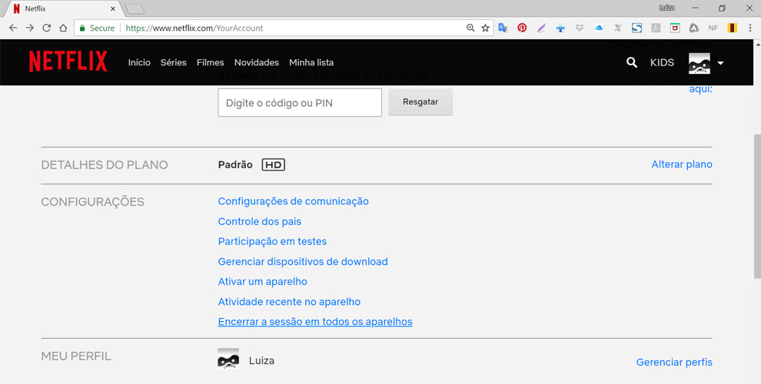The width and height of the screenshot is (761, 384).
Task: Click the Padrão plan name
Action: 235,165
